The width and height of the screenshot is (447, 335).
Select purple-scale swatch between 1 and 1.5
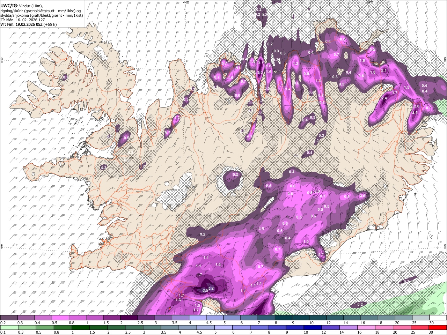[x=94, y=318]
